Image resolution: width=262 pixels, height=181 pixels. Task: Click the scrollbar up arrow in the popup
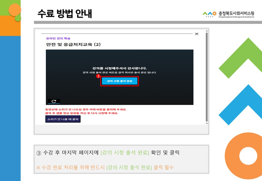click(x=207, y=31)
